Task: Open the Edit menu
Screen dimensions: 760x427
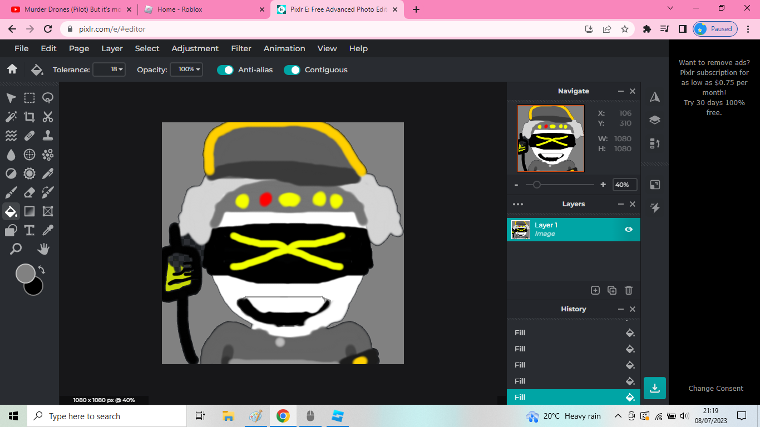Action: pos(48,48)
